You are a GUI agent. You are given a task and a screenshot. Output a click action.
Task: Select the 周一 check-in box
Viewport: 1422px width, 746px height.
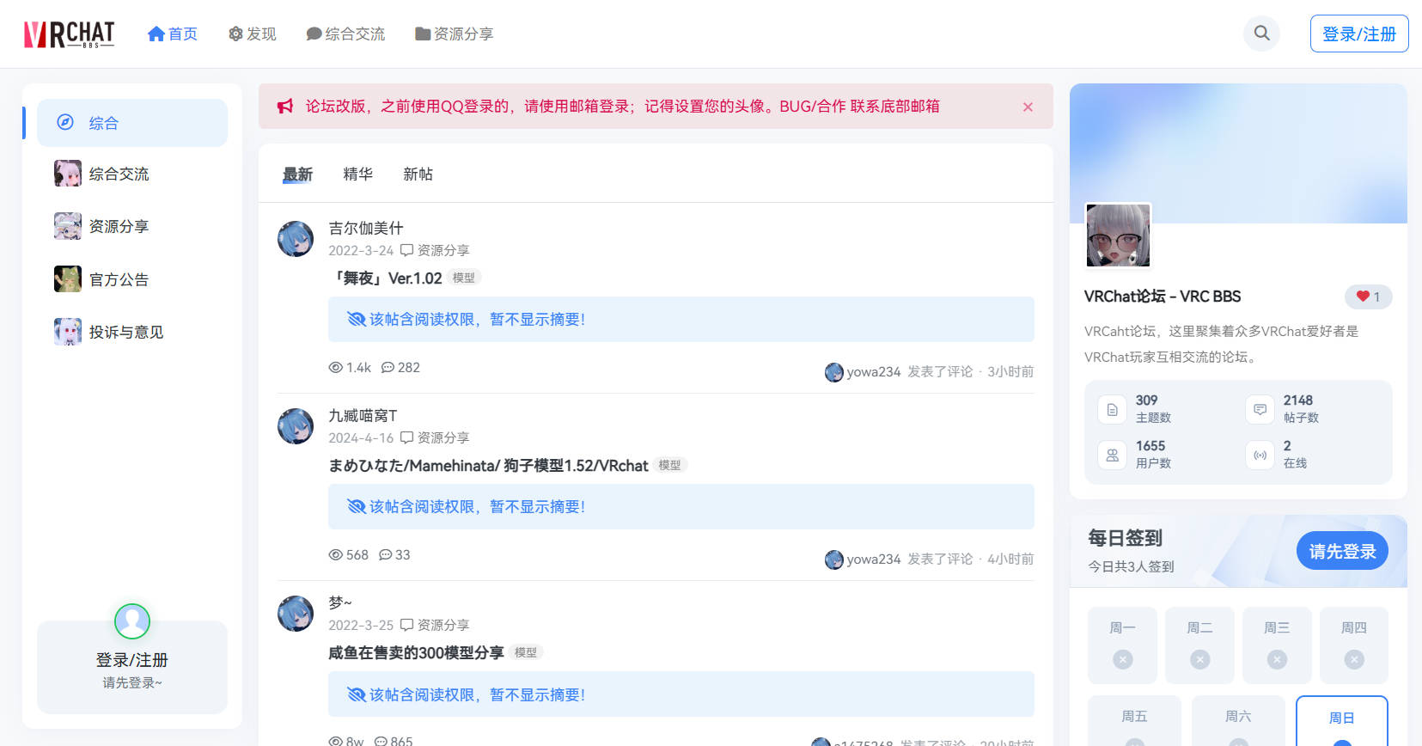click(x=1122, y=645)
